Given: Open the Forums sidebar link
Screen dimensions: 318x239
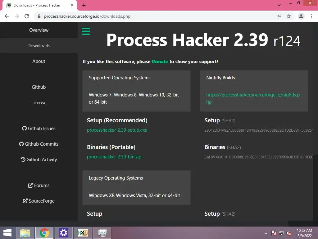Looking at the screenshot, I should (x=39, y=185).
